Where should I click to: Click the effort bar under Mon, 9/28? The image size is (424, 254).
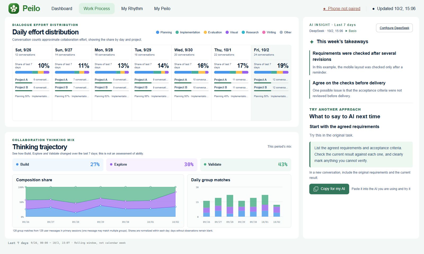(112, 72)
